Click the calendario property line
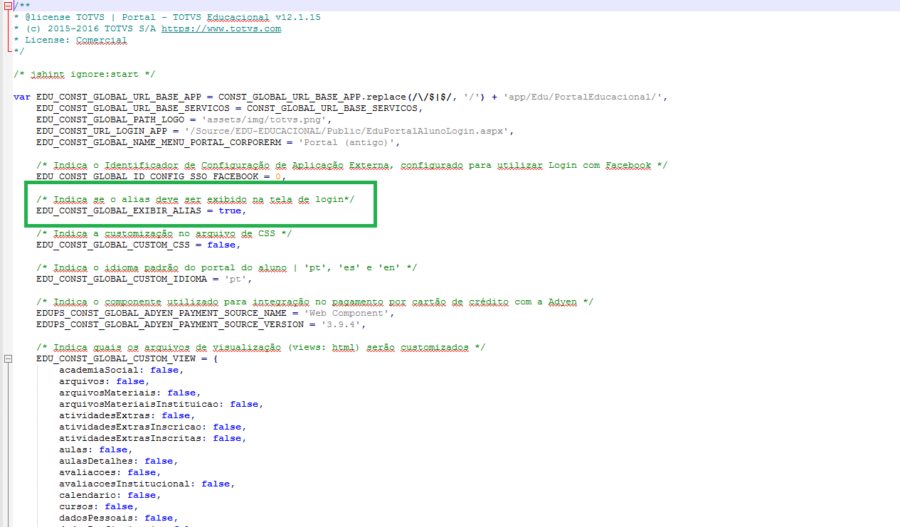The width and height of the screenshot is (900, 527). pos(110,496)
